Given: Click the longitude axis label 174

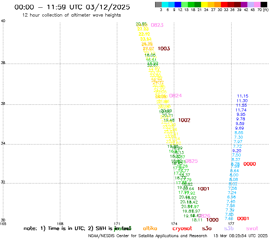Looking at the screenshot, I should coord(174,224).
